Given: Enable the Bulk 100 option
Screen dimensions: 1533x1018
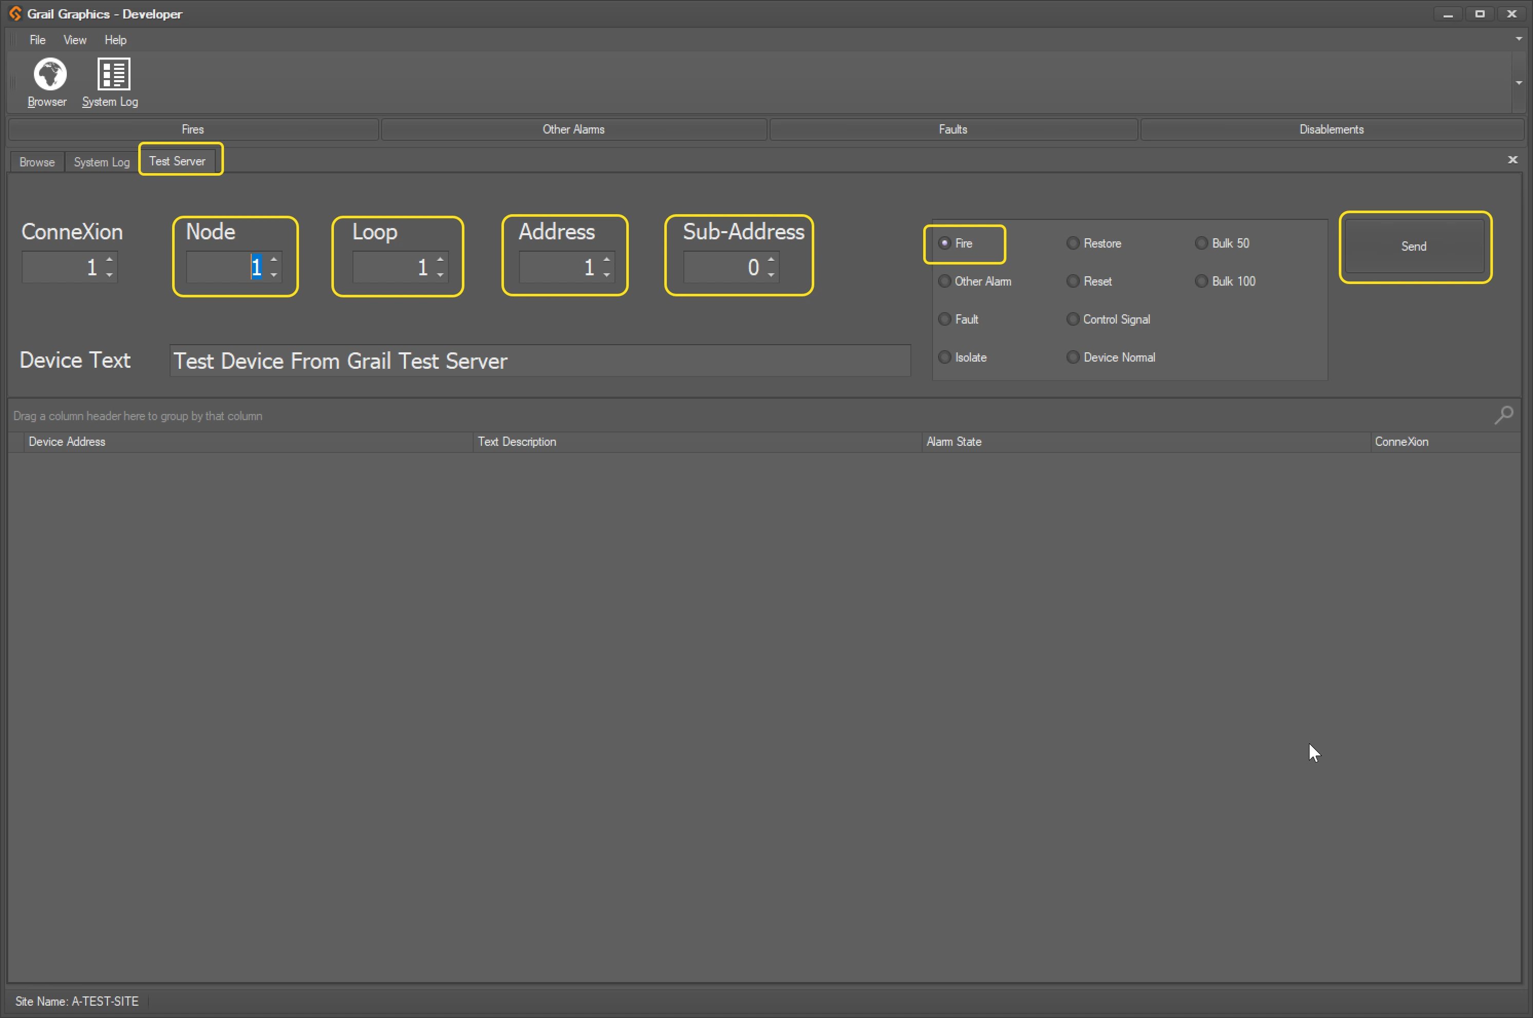Looking at the screenshot, I should tap(1201, 280).
